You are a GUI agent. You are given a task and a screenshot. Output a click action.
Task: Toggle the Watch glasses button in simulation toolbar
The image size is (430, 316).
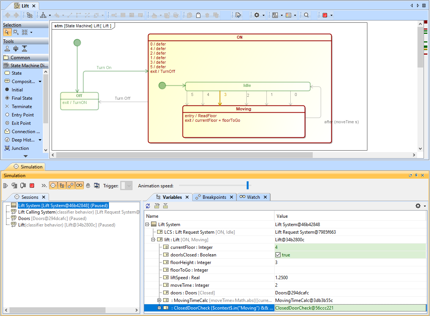[x=79, y=186]
